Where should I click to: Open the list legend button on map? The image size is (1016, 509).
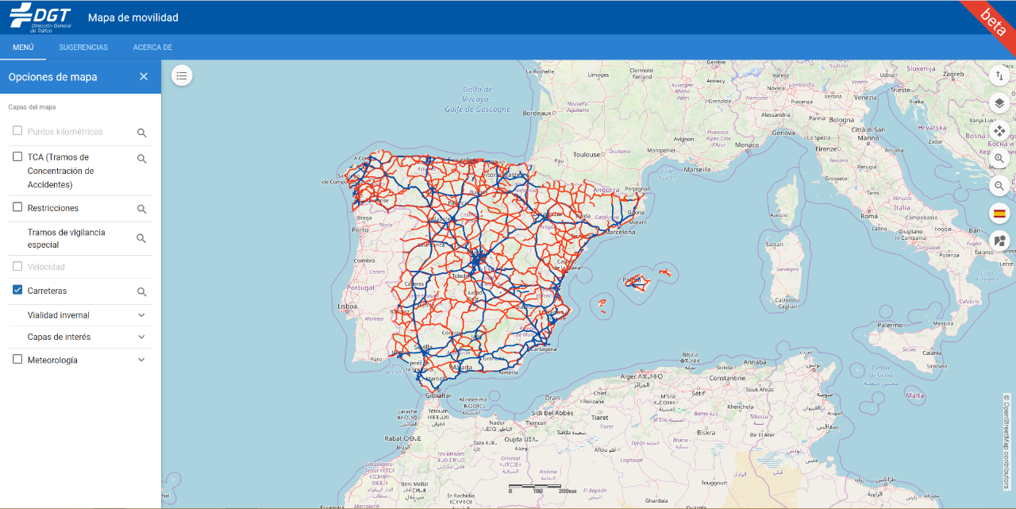coord(182,75)
